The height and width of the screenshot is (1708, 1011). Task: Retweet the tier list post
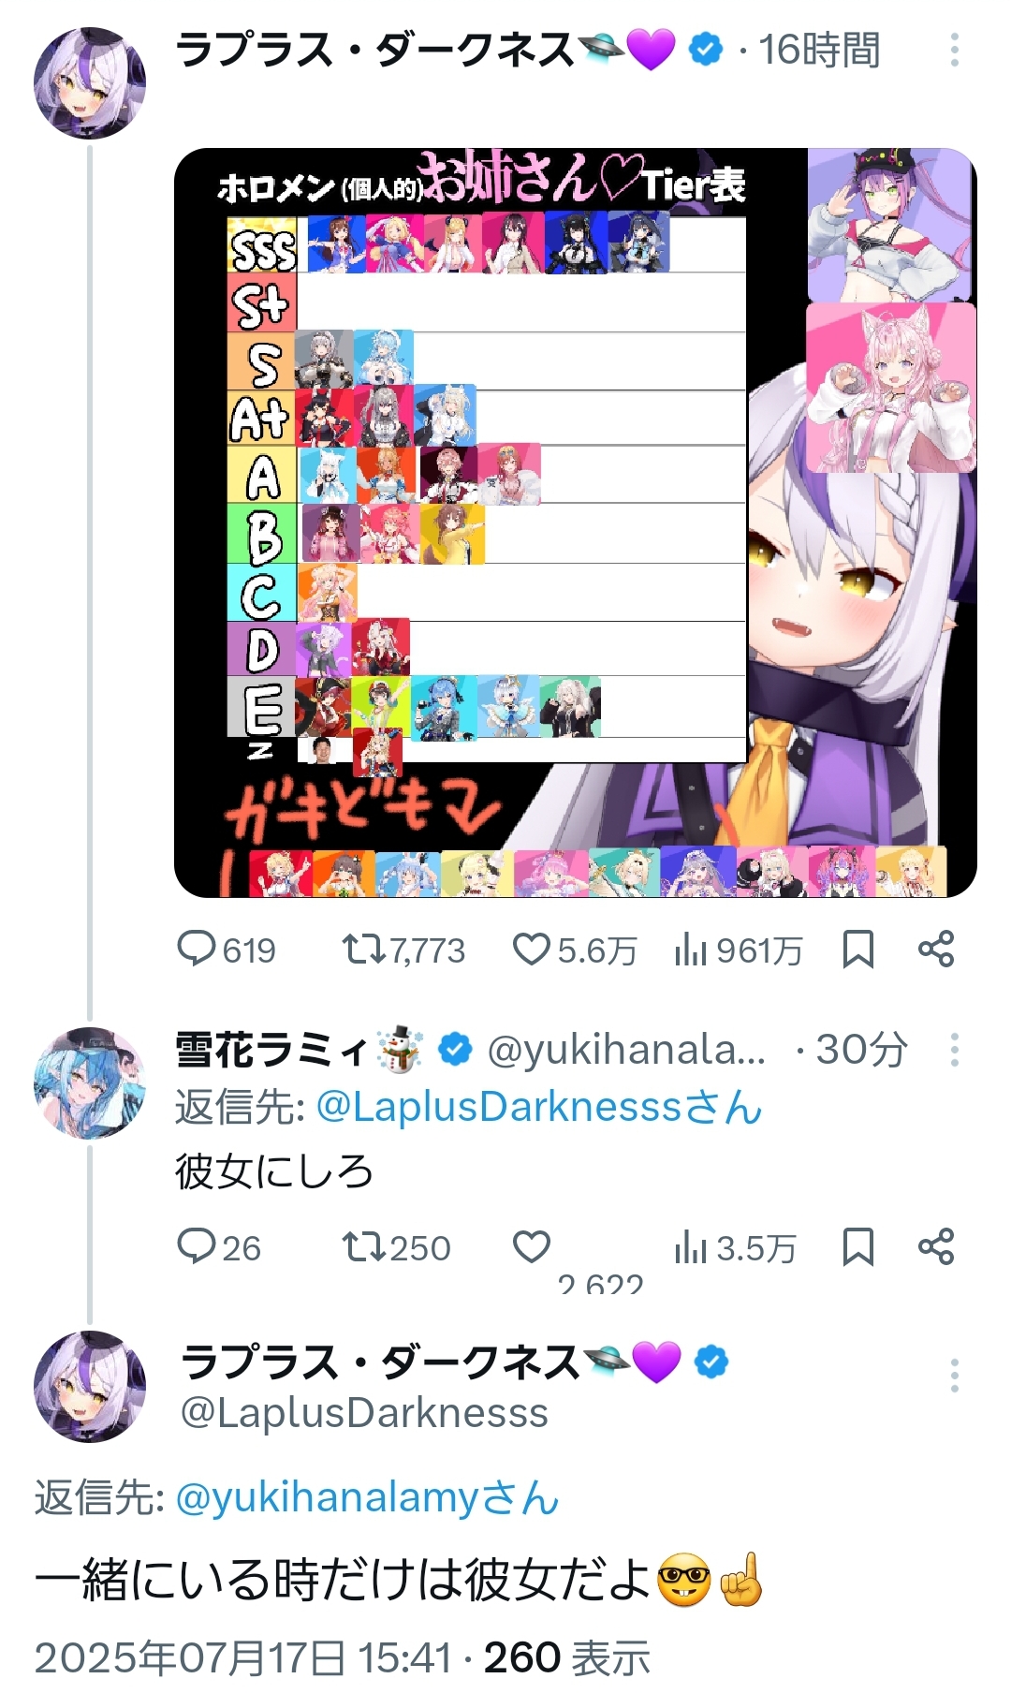click(x=403, y=950)
